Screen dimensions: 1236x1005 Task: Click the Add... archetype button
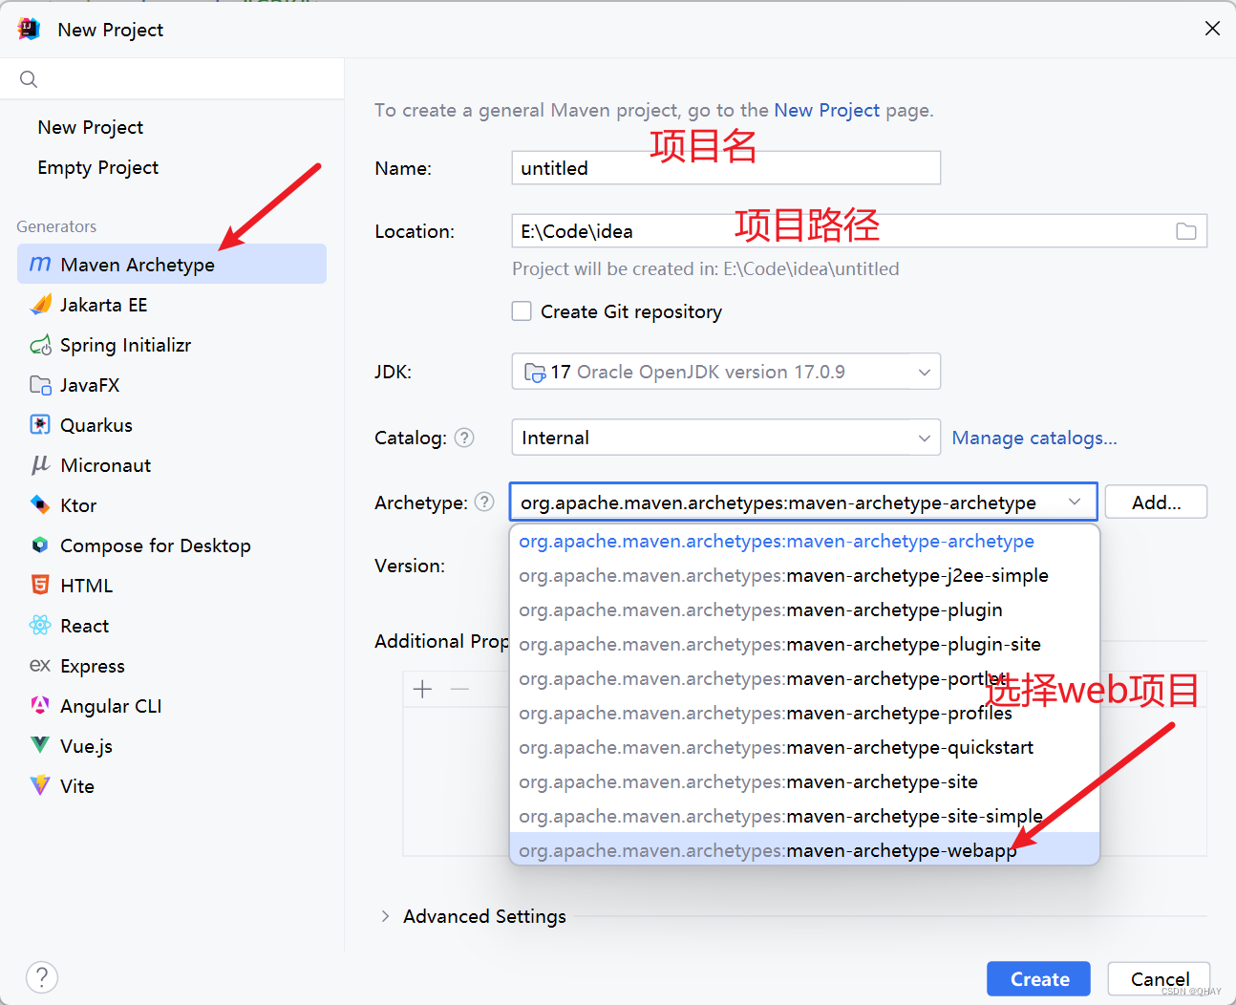coord(1156,502)
